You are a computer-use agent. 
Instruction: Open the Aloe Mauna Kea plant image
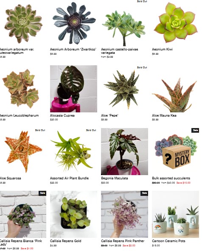click(175, 89)
